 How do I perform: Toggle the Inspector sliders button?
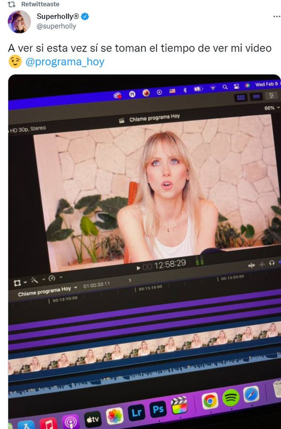coord(271,95)
